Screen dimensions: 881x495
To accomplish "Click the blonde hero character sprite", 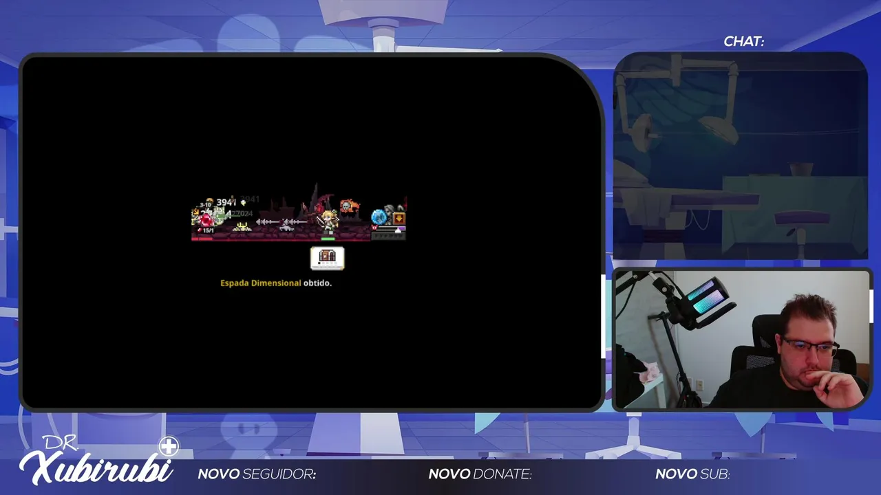I will (x=328, y=222).
